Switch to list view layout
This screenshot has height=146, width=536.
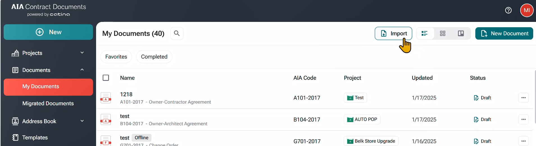click(424, 33)
